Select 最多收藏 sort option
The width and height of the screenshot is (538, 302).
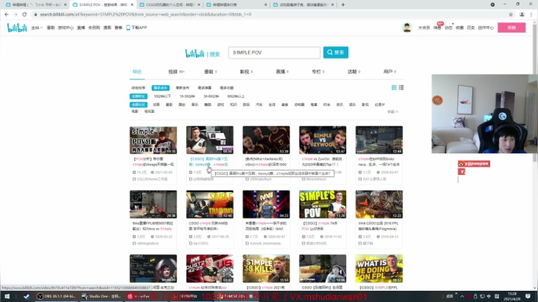[x=226, y=88]
